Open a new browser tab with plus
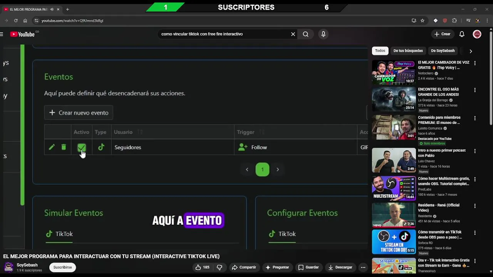The height and width of the screenshot is (277, 493). pos(67,9)
